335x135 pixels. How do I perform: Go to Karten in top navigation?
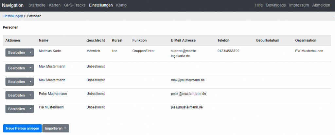pos(55,5)
